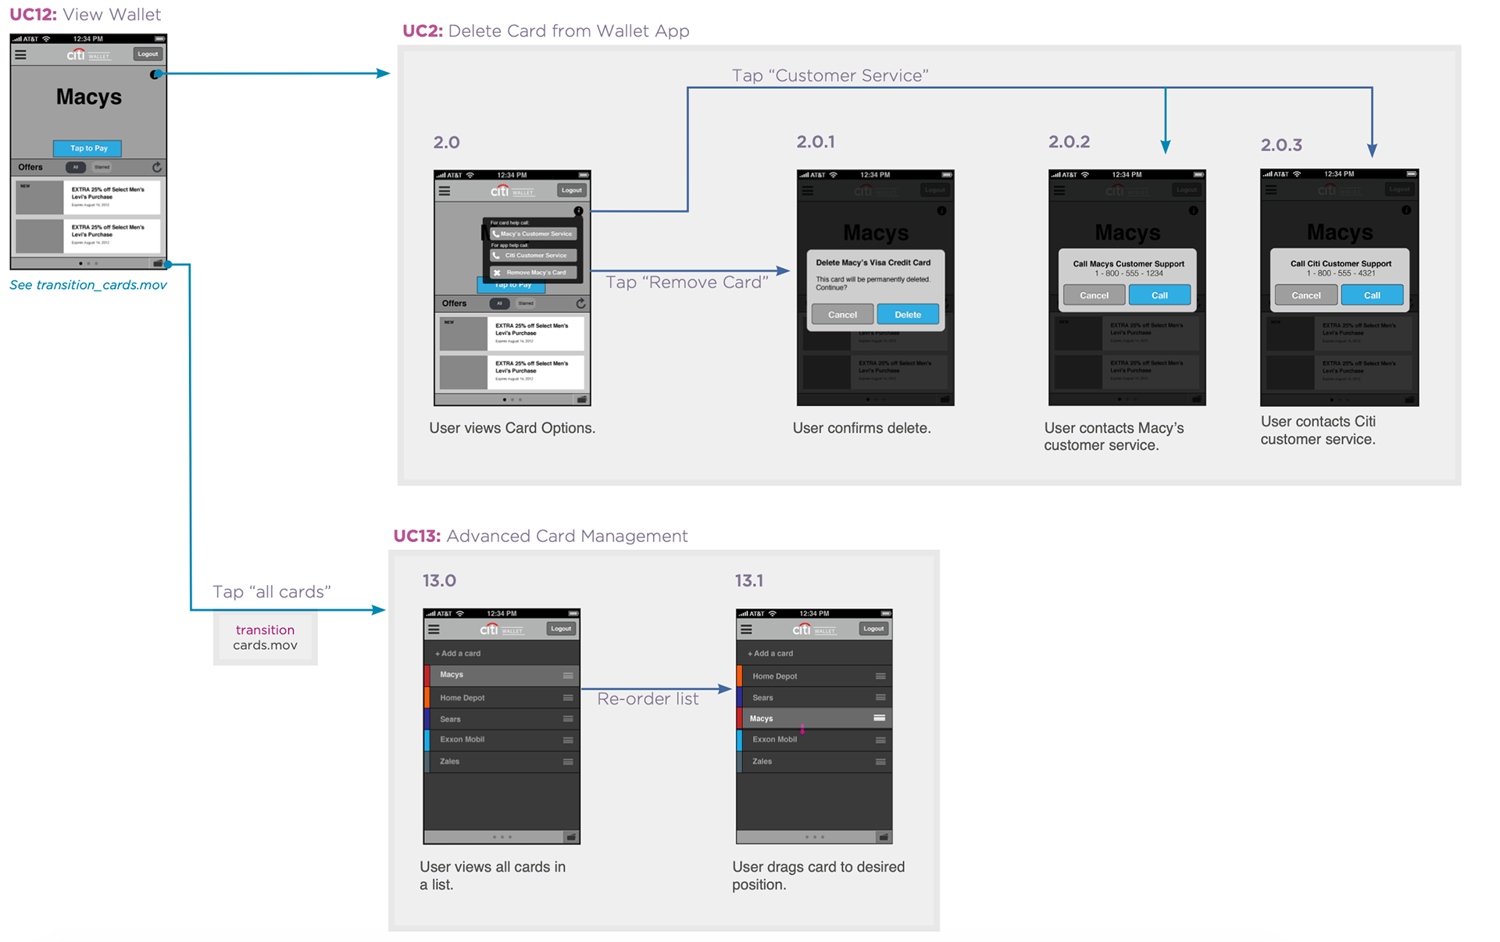1500x942 pixels.
Task: Tap Sears reorder handle in screen 13.0
Action: click(568, 719)
